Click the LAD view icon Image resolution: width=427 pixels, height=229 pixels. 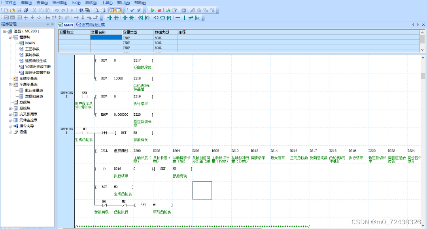click(6, 18)
